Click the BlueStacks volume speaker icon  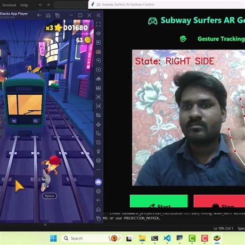98,33
